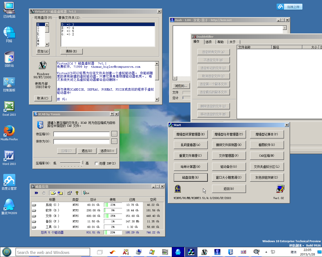Launch the Word 2003 desktop shortcut
322x257 pixels.
pos(9,158)
